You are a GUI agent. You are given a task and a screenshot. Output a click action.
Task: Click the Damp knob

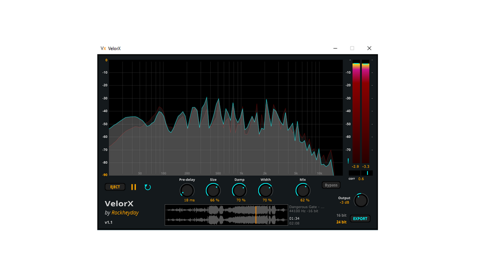[239, 190]
